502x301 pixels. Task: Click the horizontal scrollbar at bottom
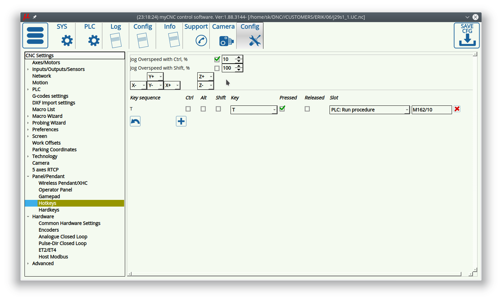pyautogui.click(x=297, y=274)
